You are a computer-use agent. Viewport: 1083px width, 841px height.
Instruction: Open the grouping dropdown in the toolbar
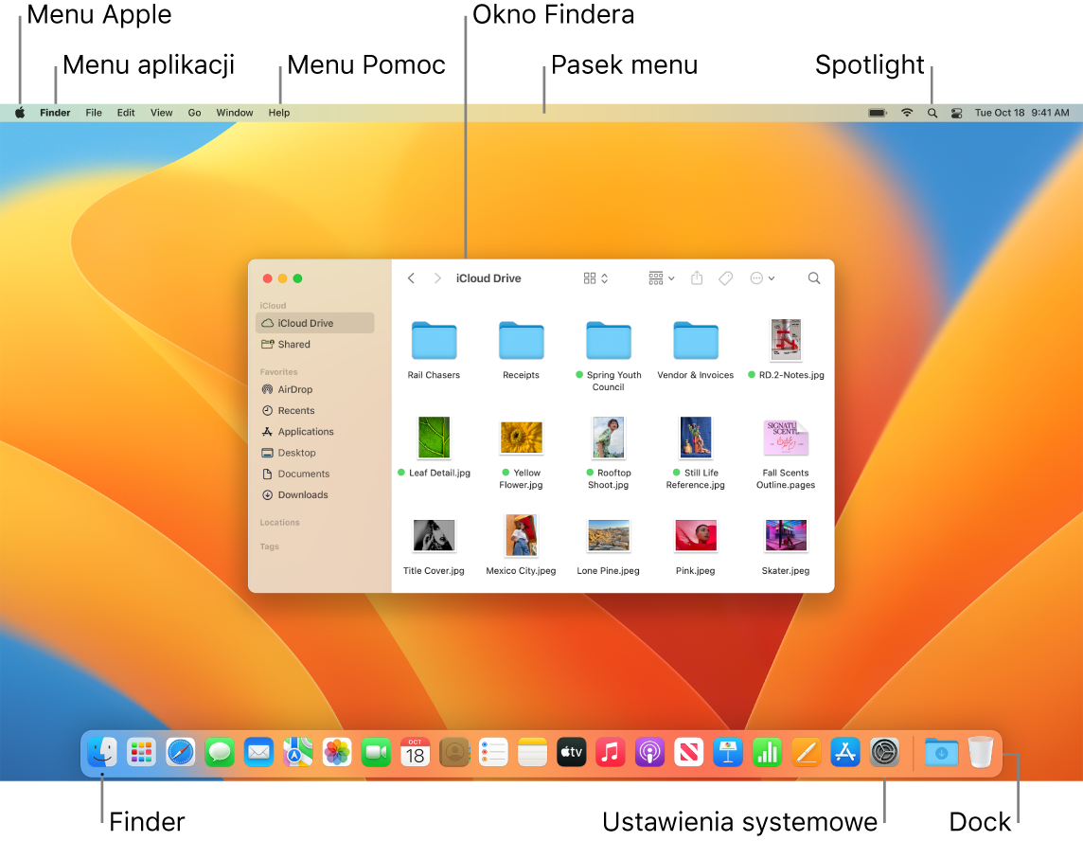click(660, 277)
